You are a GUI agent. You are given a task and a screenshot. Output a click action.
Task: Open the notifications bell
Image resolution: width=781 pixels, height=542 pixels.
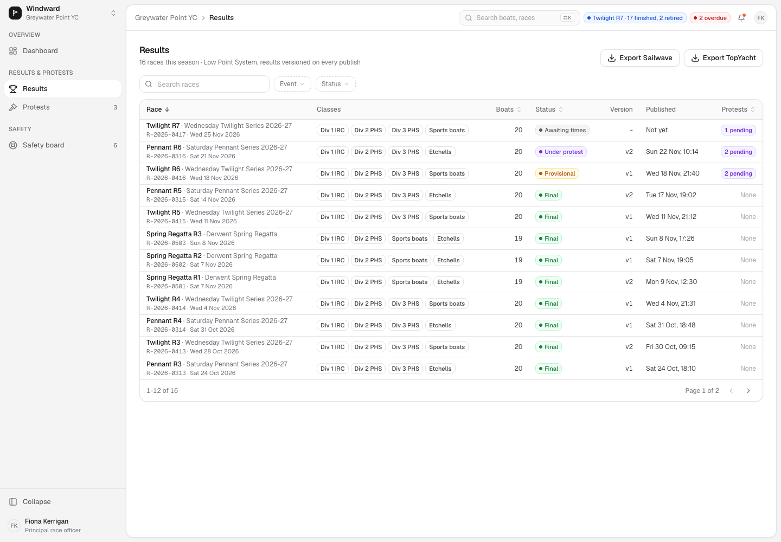pyautogui.click(x=741, y=18)
